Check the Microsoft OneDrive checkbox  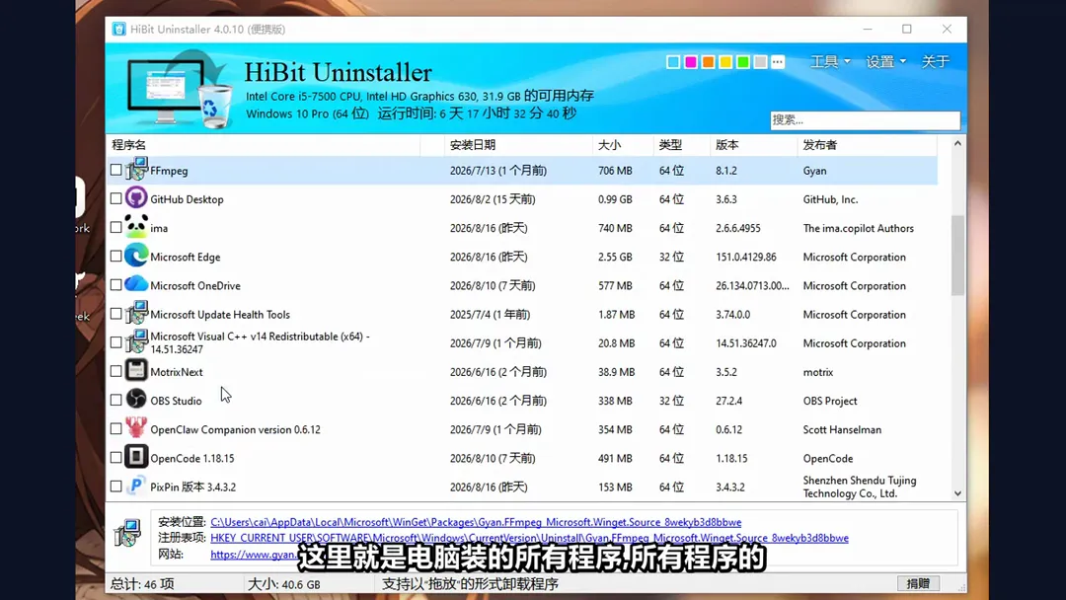pyautogui.click(x=115, y=285)
